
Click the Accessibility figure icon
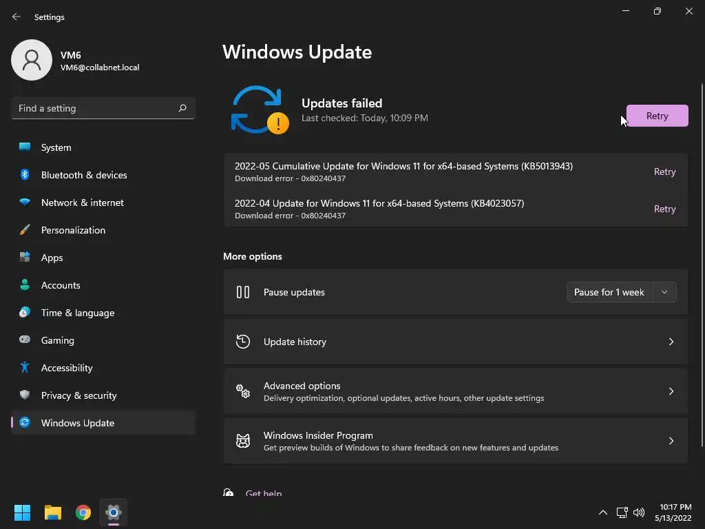[25, 368]
